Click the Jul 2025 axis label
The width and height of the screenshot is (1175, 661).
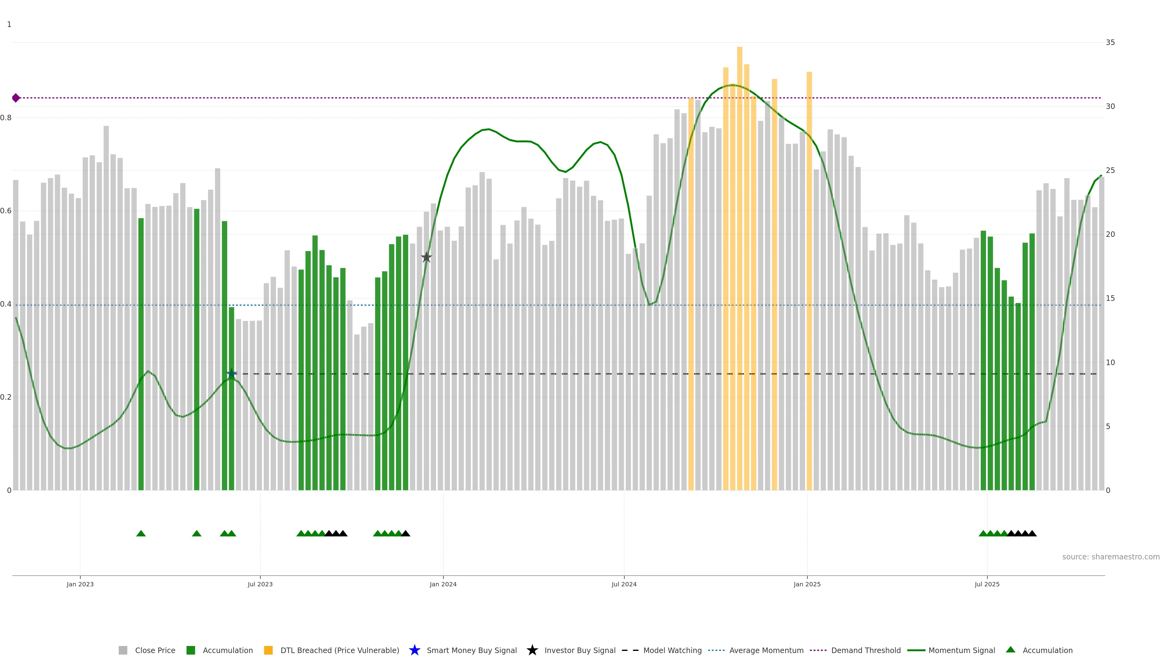987,584
